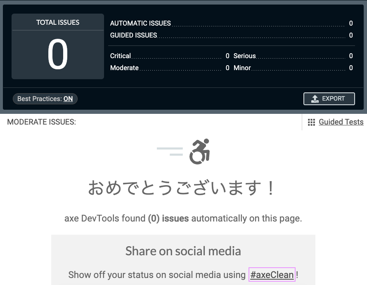Click the speeding wheelchair accessibility icon
The width and height of the screenshot is (367, 285).
[199, 151]
